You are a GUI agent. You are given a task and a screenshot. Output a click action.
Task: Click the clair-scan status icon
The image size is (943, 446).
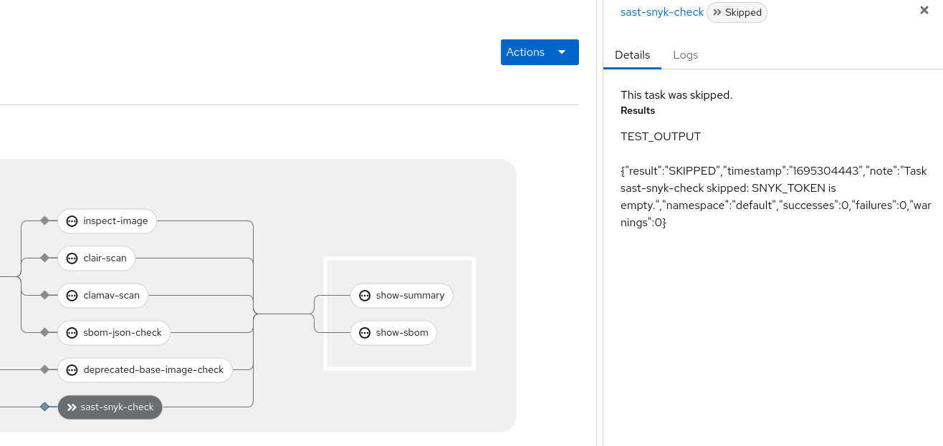click(72, 258)
